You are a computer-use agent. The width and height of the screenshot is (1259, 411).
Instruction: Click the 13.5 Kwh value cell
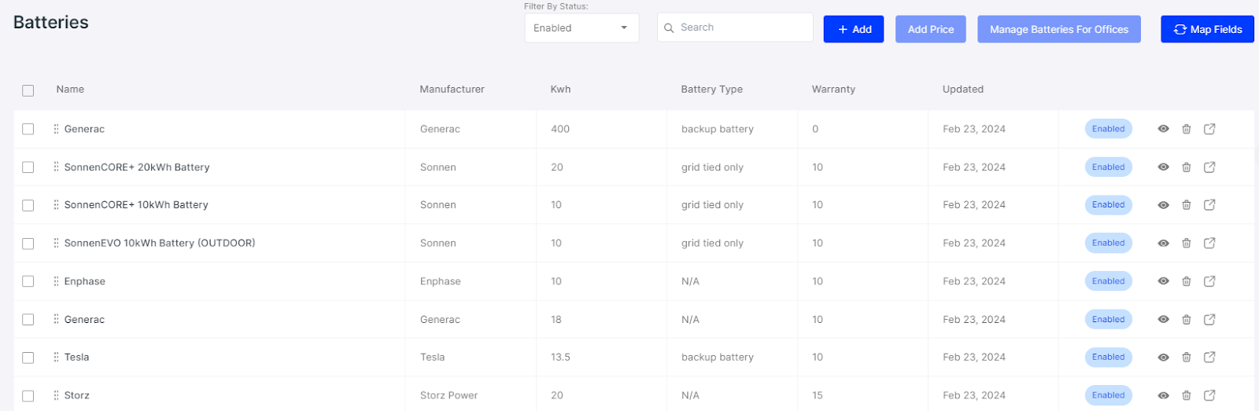pyautogui.click(x=560, y=358)
